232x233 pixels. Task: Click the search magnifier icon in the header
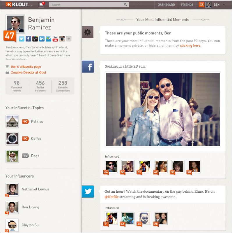pos(125,5)
